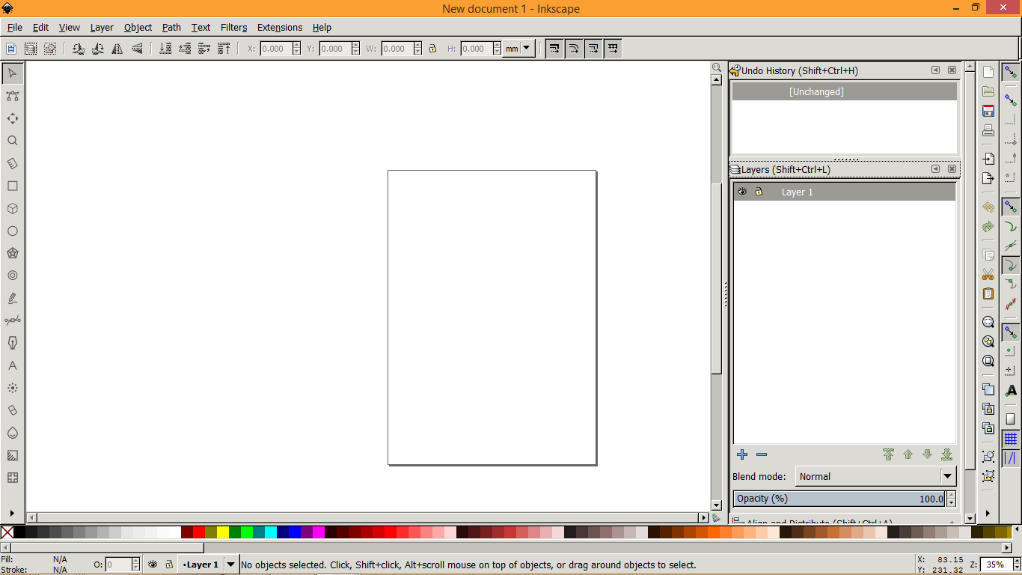This screenshot has width=1022, height=575.
Task: Select the Node editing tool
Action: pos(12,96)
